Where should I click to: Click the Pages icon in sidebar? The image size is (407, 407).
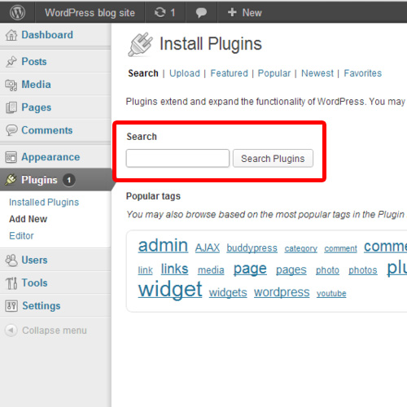pos(11,107)
